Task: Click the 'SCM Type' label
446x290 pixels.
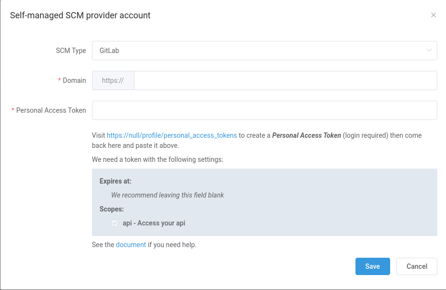Action: click(x=71, y=51)
